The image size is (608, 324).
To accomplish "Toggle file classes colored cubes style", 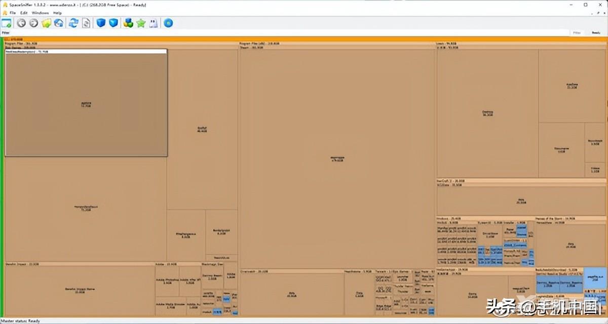I will [128, 23].
